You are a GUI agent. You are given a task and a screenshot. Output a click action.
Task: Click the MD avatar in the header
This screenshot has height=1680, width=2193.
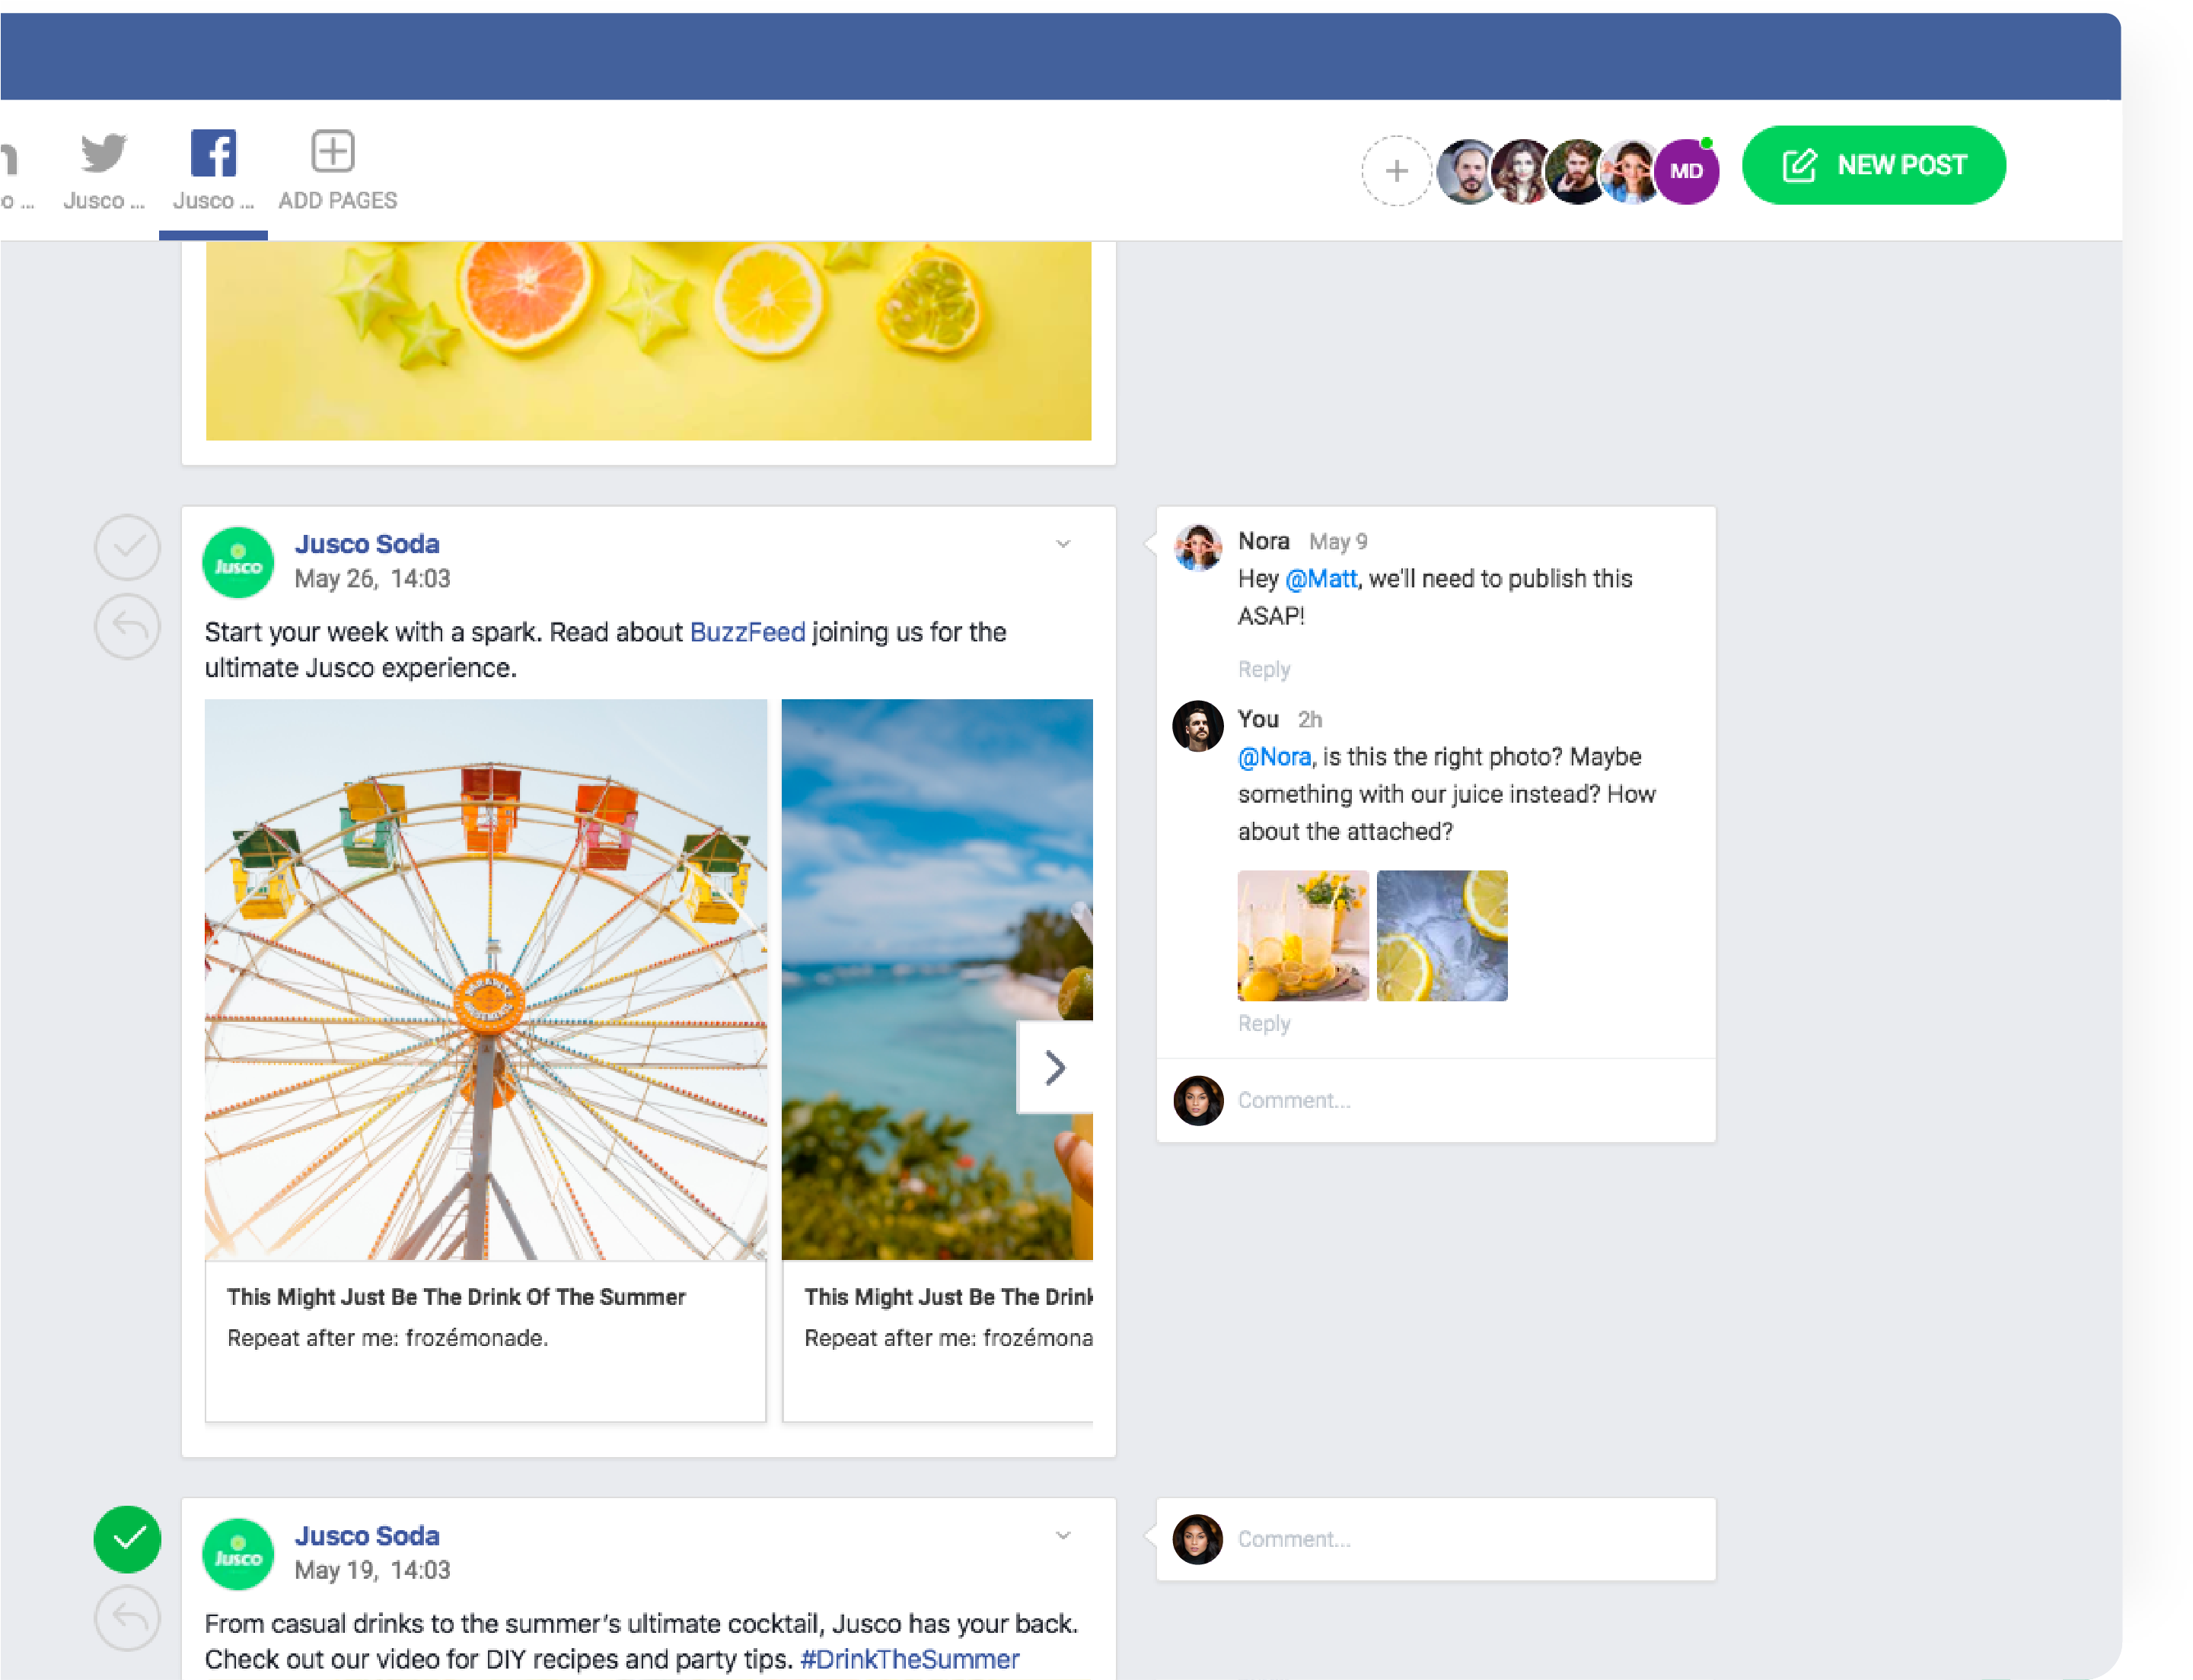(x=1688, y=170)
